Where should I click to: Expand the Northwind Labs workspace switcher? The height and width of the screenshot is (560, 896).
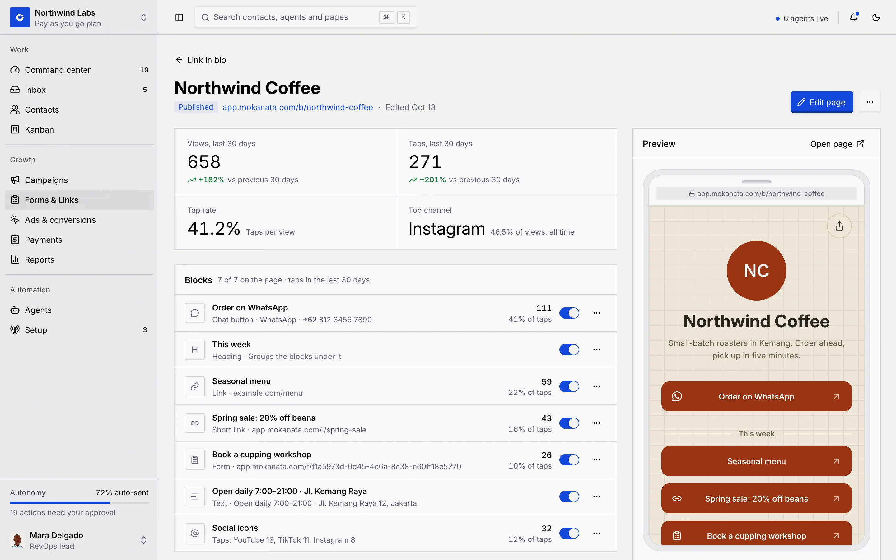(144, 17)
